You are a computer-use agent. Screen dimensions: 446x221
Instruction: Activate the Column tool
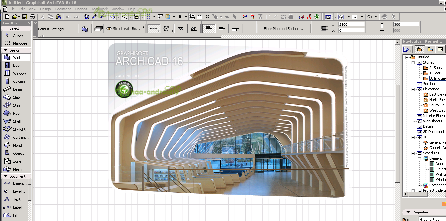[x=16, y=81]
